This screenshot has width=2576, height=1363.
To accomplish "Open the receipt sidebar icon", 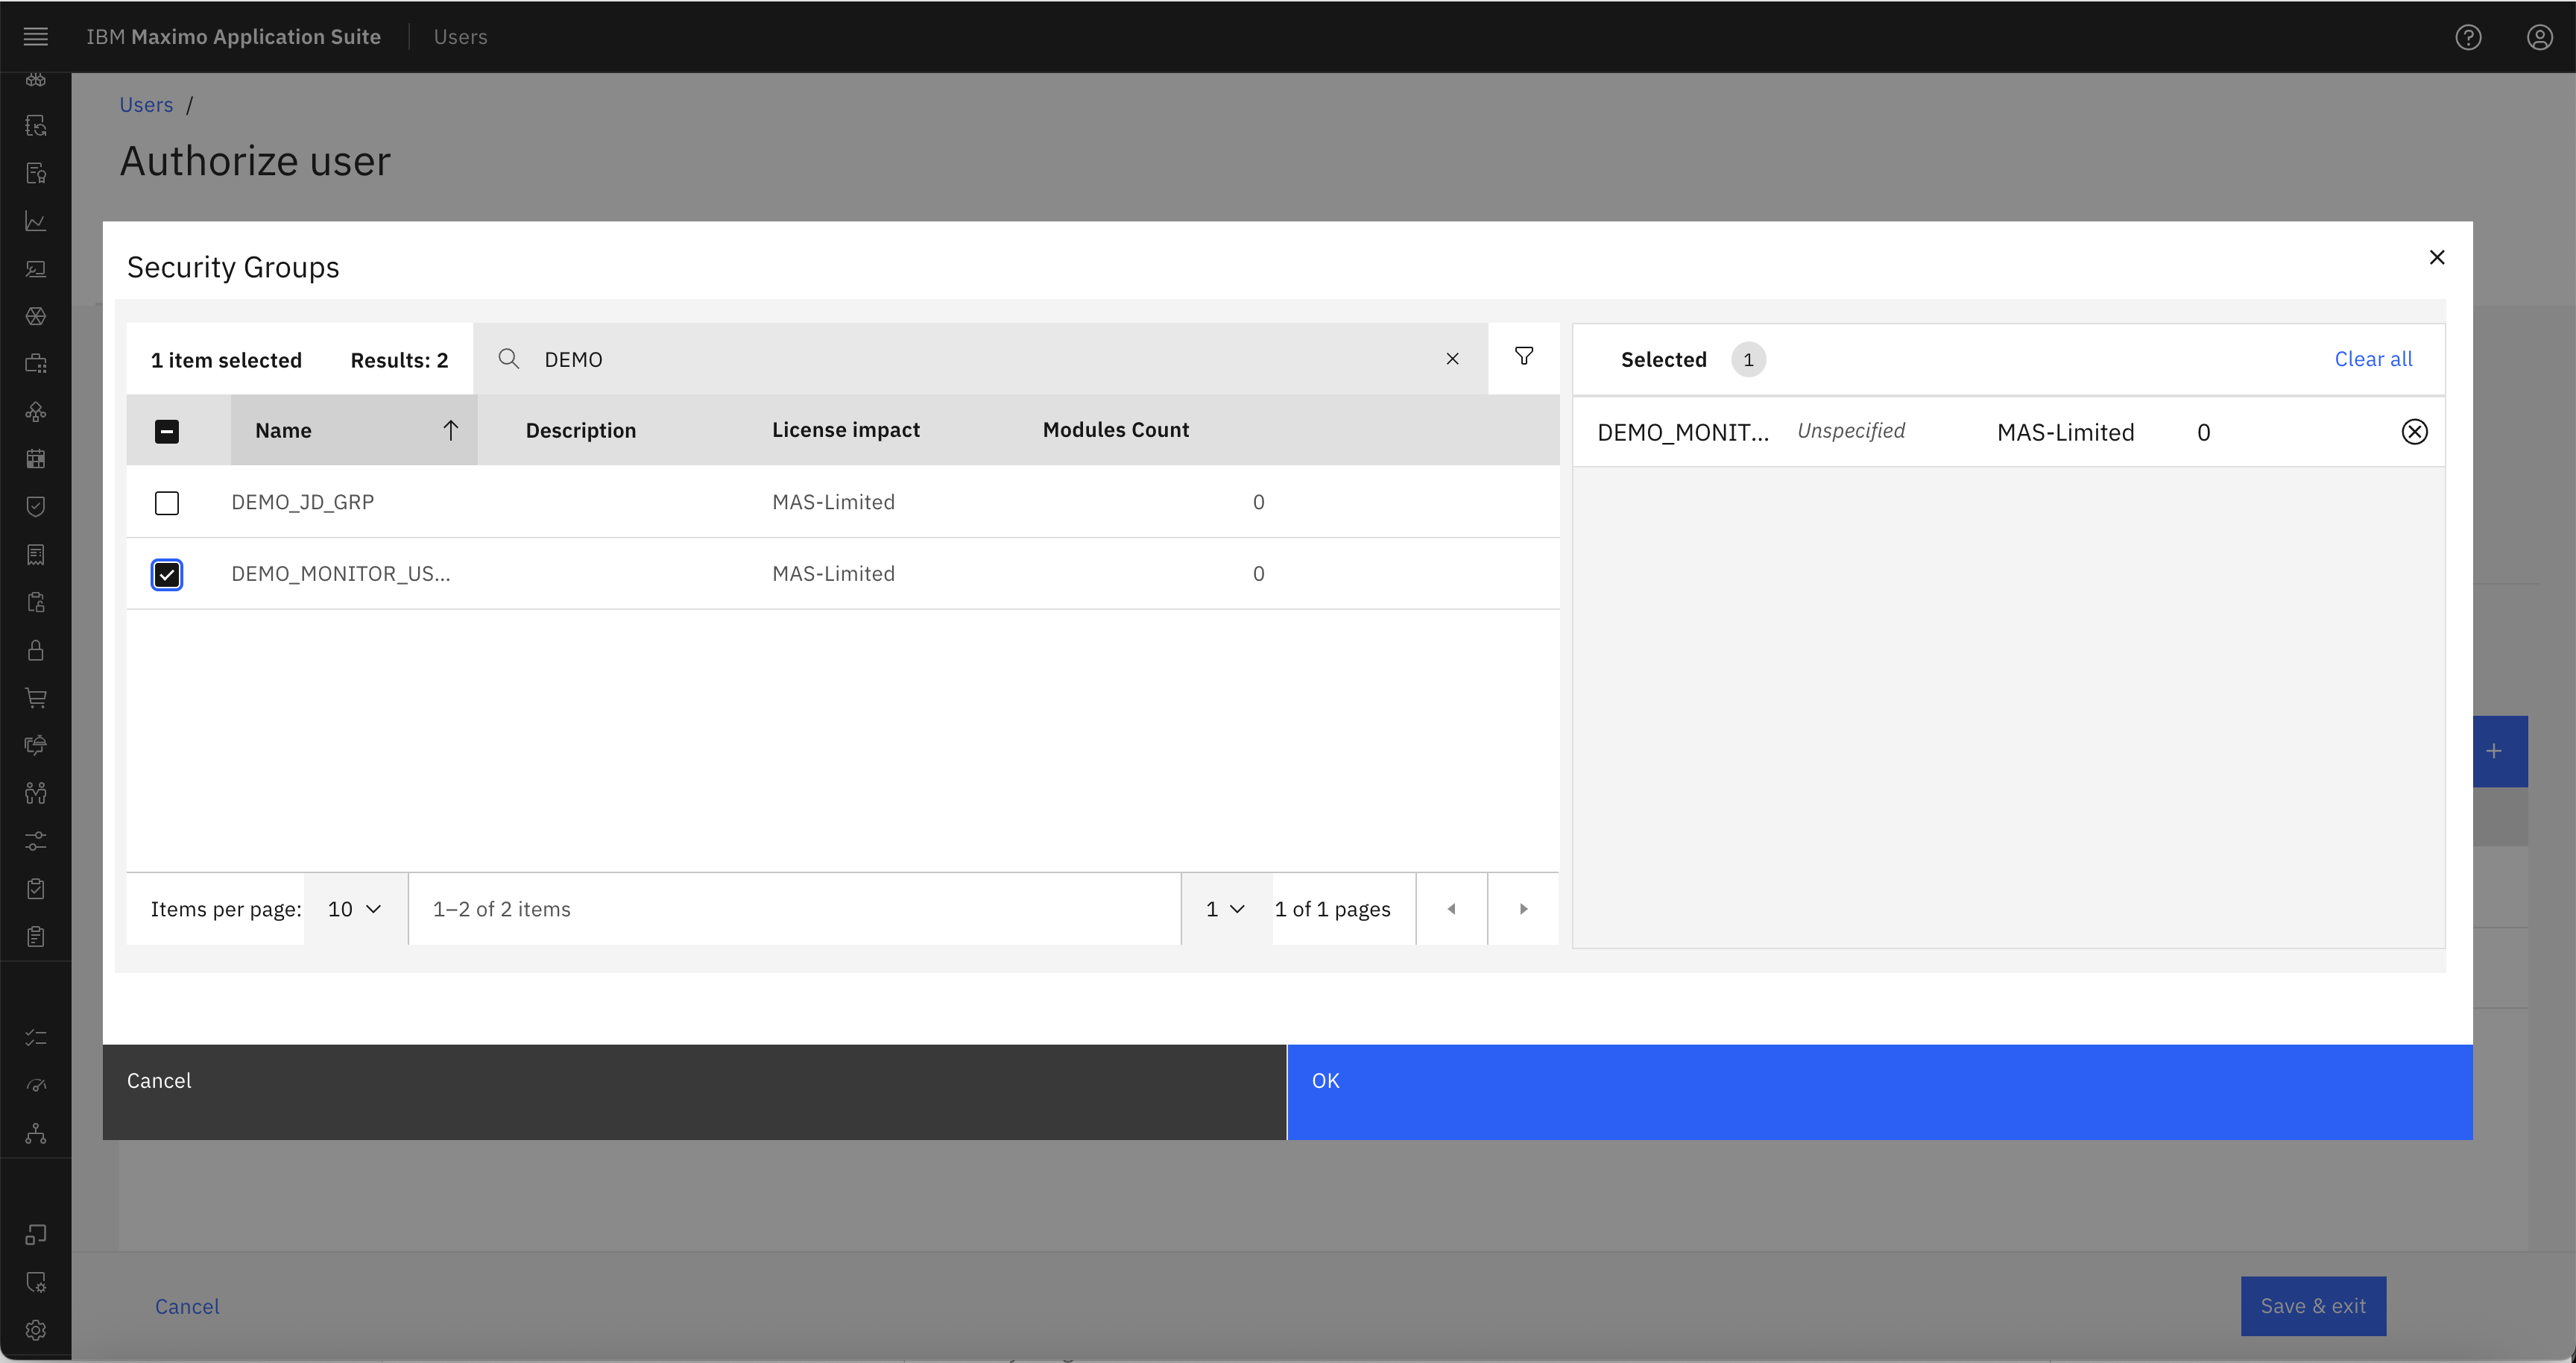I will click(x=36, y=554).
